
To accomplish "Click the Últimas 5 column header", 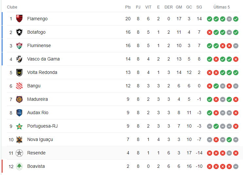I will coord(222,7).
